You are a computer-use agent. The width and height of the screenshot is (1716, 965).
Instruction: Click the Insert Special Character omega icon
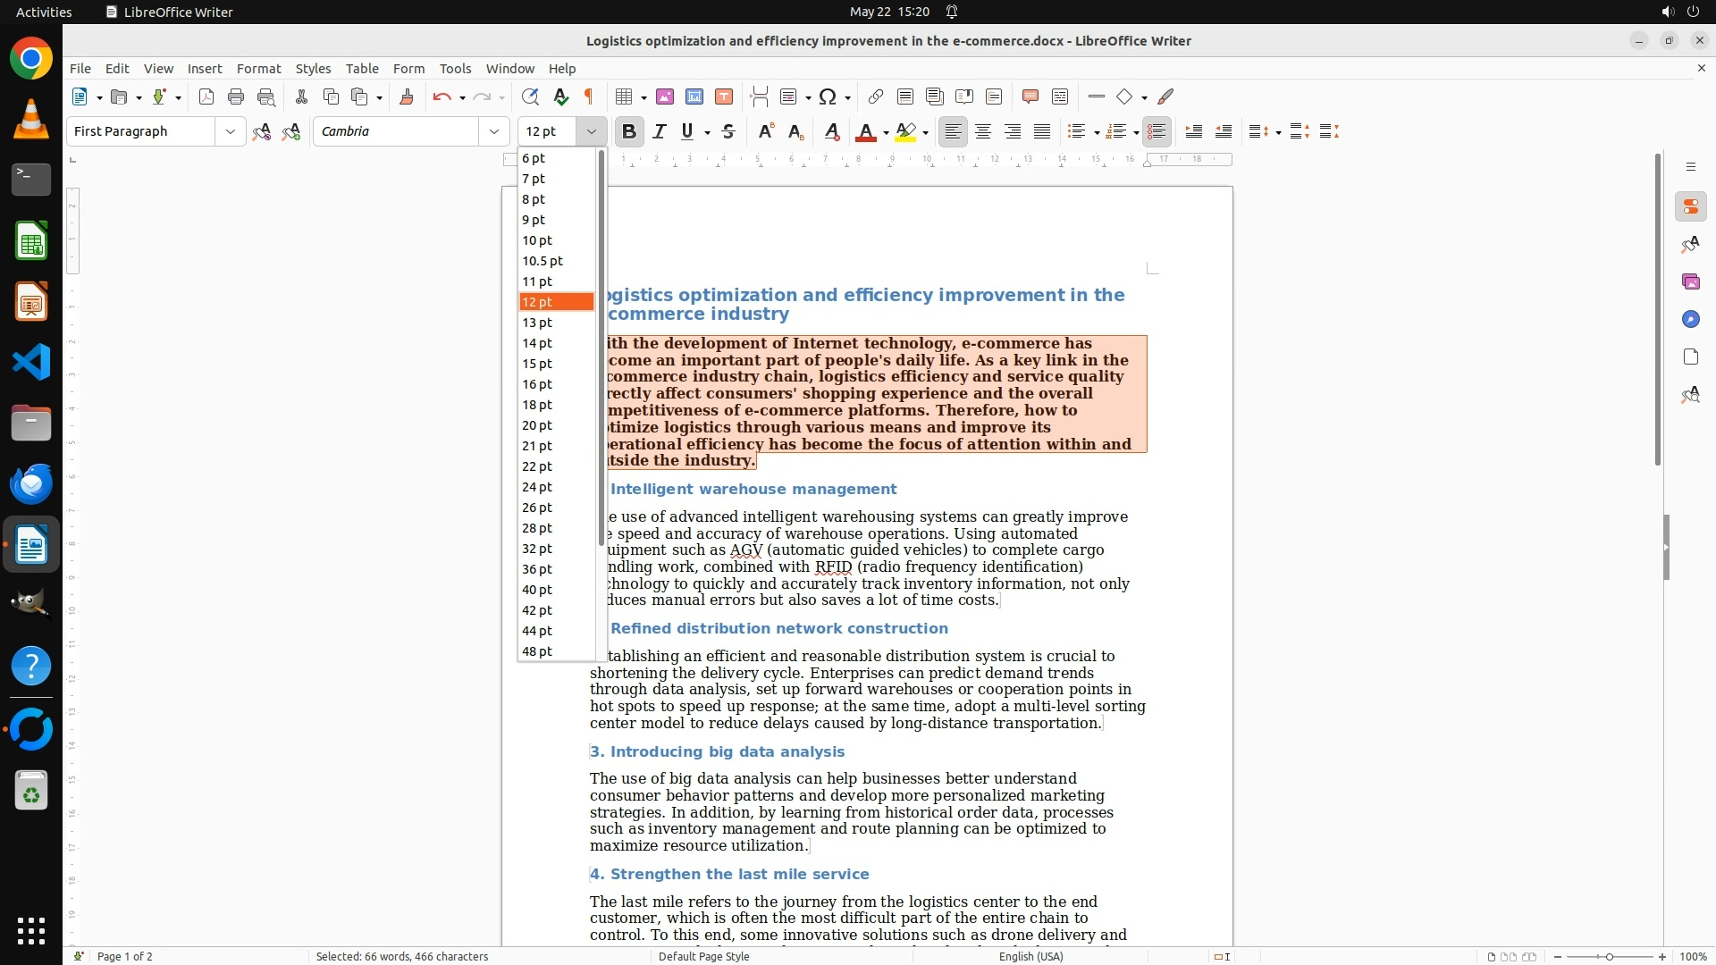[x=828, y=96]
